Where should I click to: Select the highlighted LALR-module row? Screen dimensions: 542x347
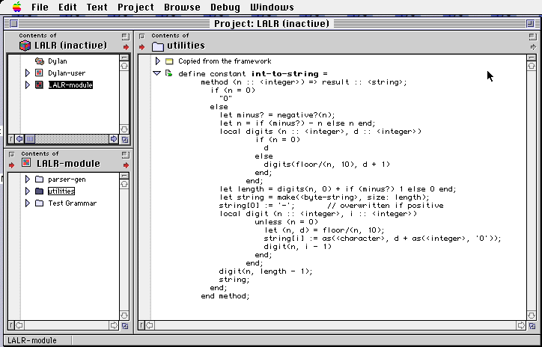coord(70,85)
